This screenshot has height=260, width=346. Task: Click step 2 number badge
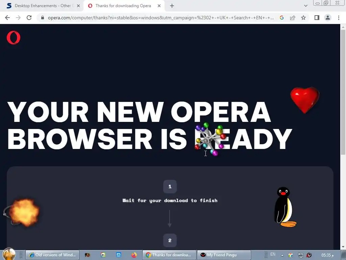click(x=170, y=240)
